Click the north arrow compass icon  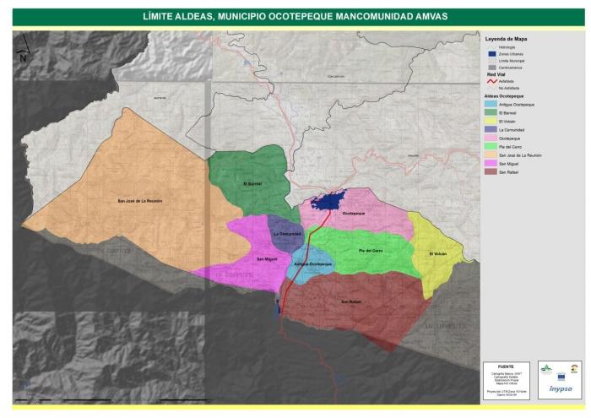pos(24,53)
